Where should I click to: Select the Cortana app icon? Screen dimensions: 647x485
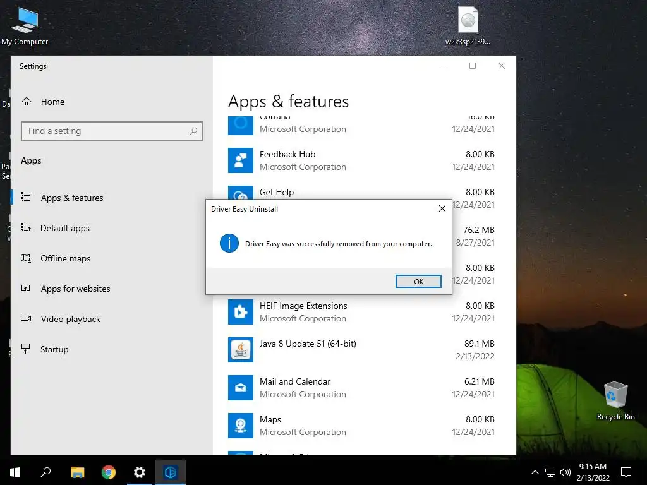click(241, 126)
